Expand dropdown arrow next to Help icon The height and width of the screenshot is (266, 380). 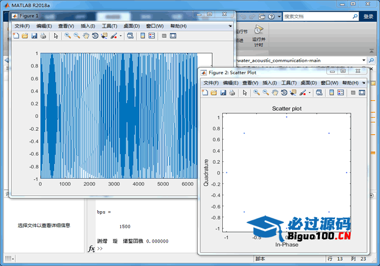279,16
